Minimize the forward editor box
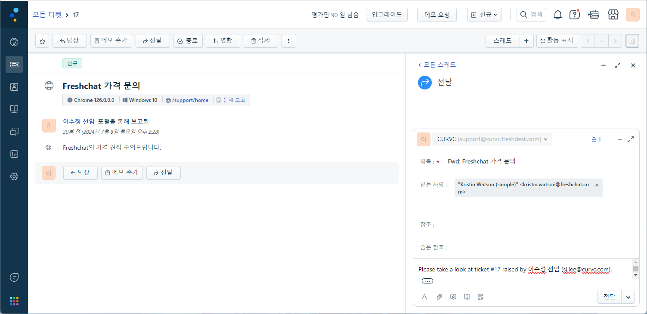This screenshot has height=314, width=647. click(x=620, y=139)
